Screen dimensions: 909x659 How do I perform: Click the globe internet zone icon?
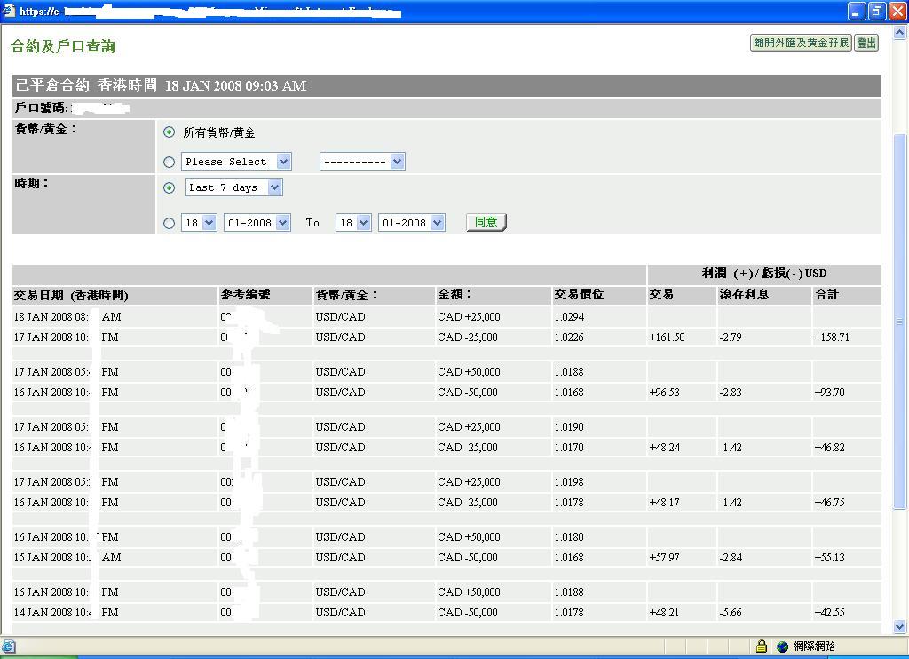(783, 647)
